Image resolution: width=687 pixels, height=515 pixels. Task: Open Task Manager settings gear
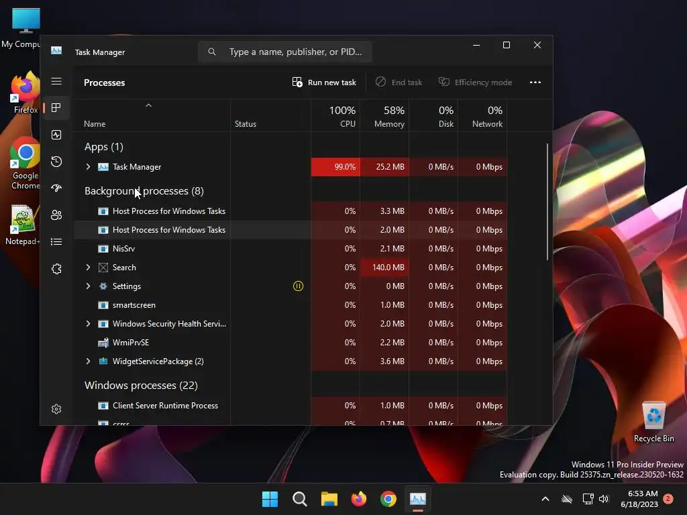(56, 409)
